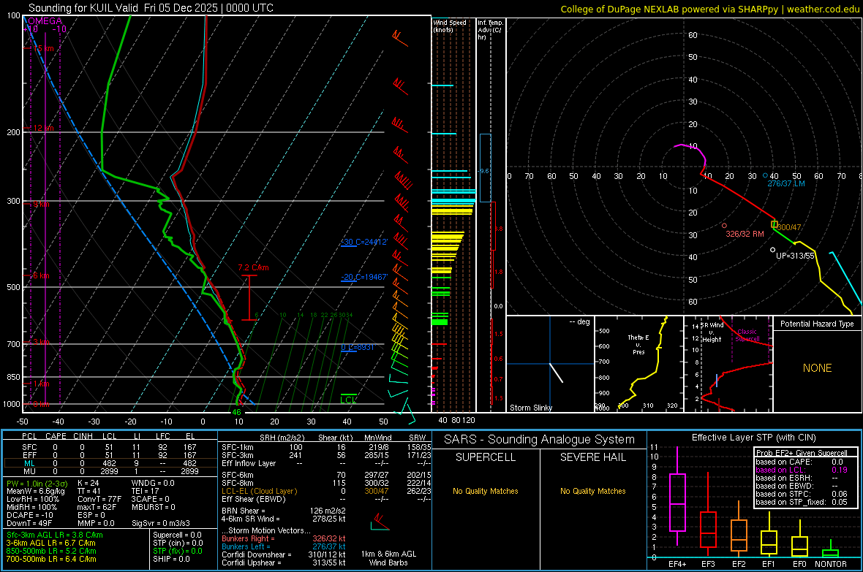Click the SHIP = 0.0 parameter
863x572 pixels.
coord(171,559)
